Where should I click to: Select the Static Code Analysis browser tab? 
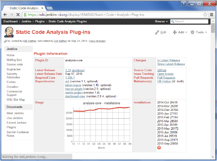click(x=24, y=8)
